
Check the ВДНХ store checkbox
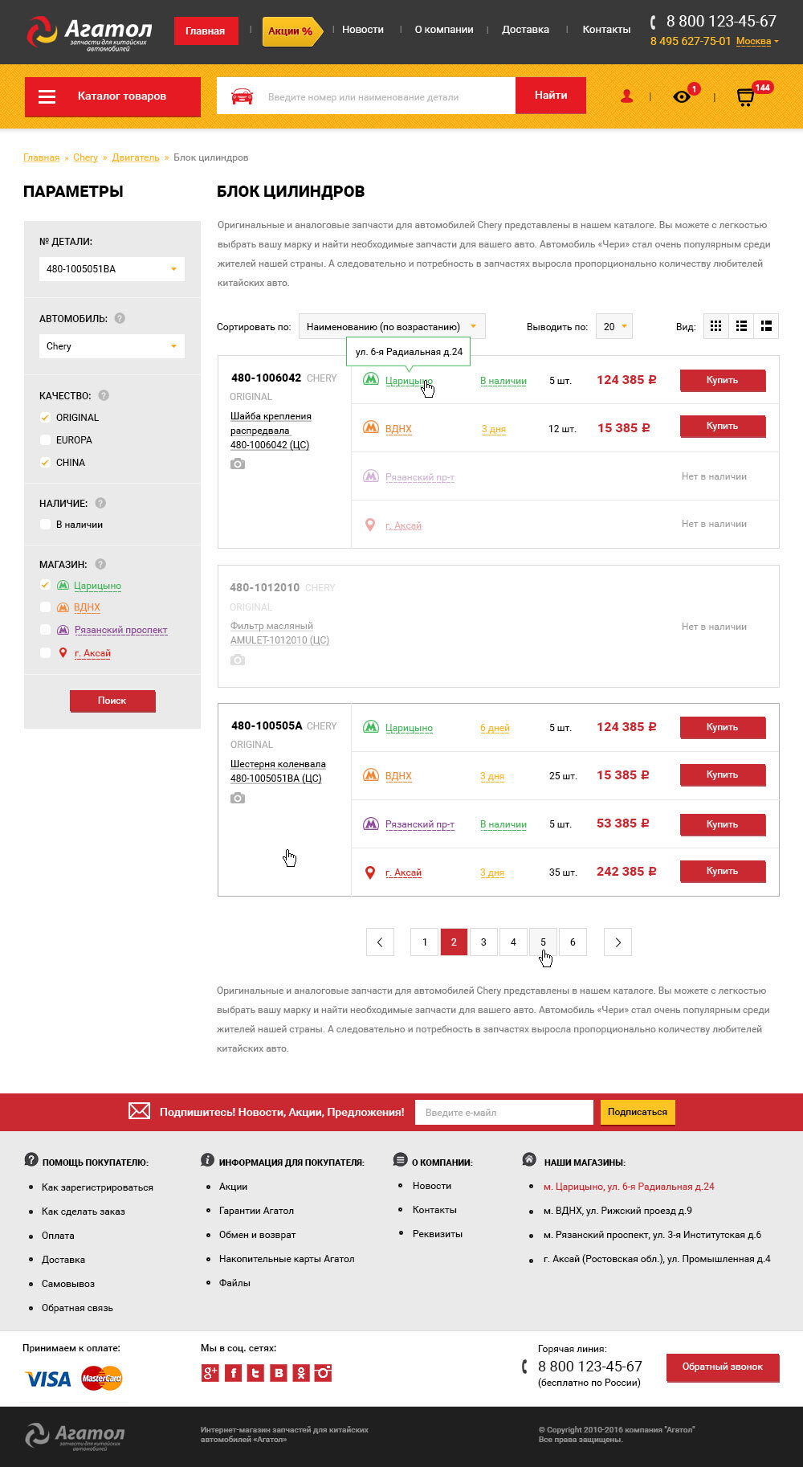point(45,607)
